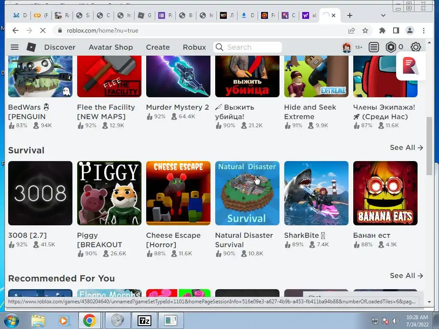Switch to the first browser tab

coord(19,15)
